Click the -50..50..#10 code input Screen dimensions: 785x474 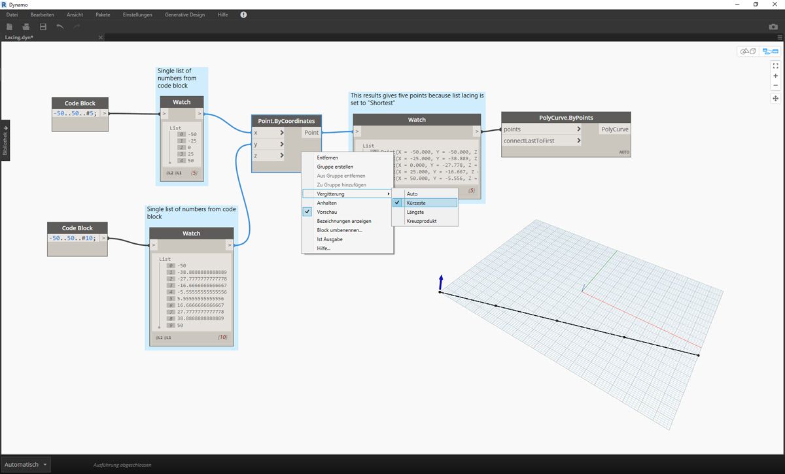pyautogui.click(x=71, y=238)
